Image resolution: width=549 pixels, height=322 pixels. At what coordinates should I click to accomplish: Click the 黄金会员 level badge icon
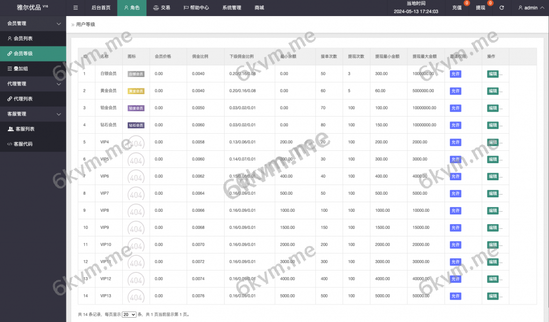tap(136, 91)
